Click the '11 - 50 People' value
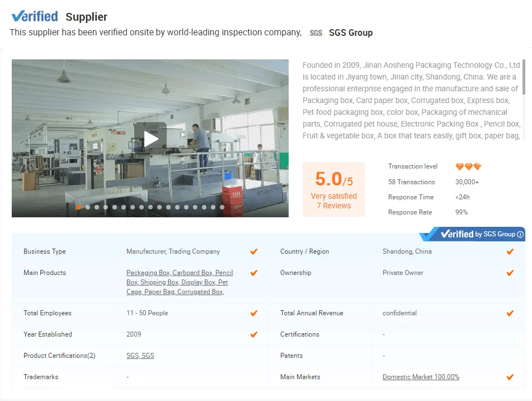Image resolution: width=532 pixels, height=401 pixels. pos(147,313)
